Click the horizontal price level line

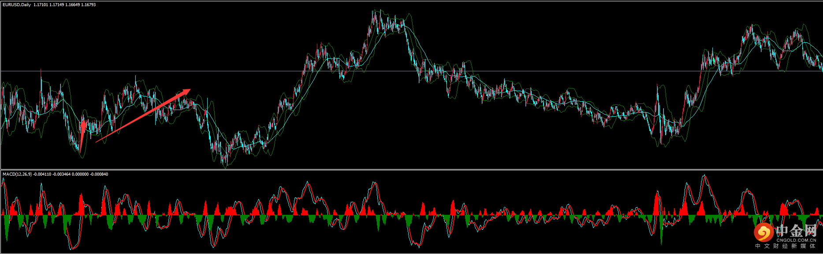click(x=411, y=71)
